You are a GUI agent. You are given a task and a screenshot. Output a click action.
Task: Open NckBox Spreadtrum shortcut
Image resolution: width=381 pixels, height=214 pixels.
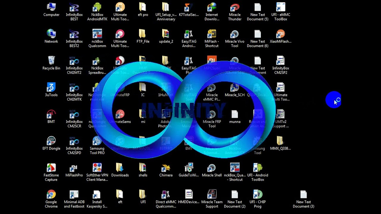click(97, 65)
